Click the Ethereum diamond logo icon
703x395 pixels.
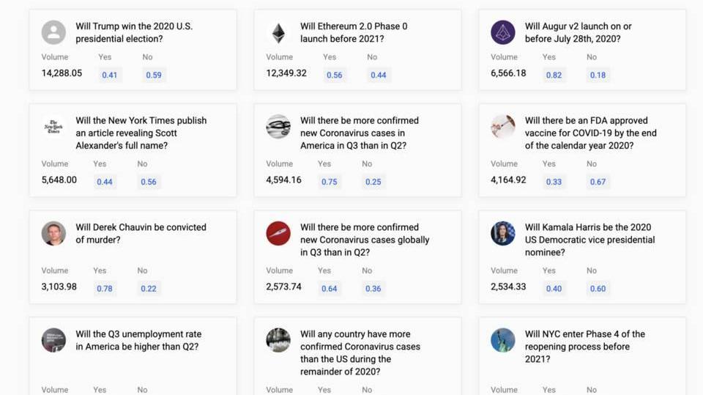278,33
